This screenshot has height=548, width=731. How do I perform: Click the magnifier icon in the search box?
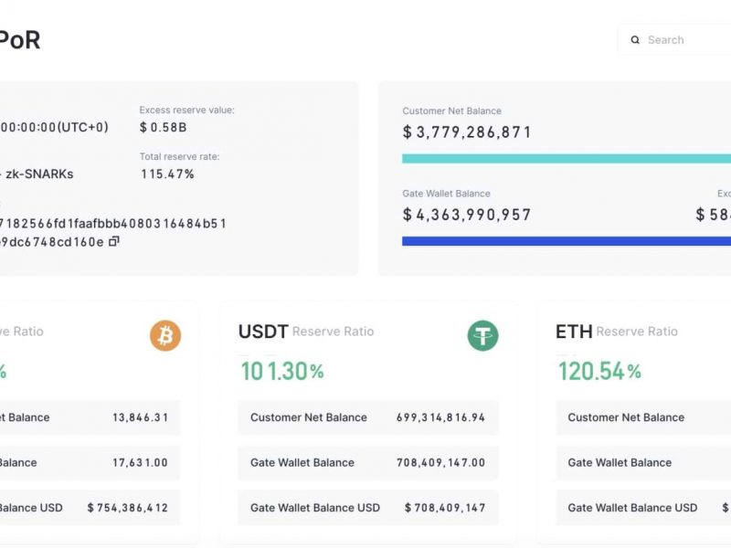635,40
